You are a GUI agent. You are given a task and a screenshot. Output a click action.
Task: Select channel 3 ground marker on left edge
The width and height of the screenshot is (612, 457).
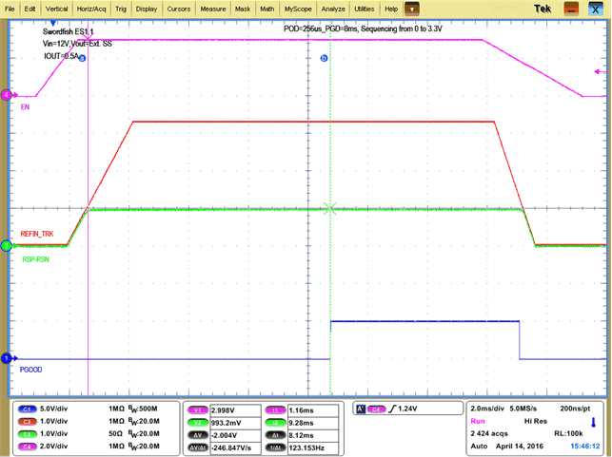[x=7, y=246]
